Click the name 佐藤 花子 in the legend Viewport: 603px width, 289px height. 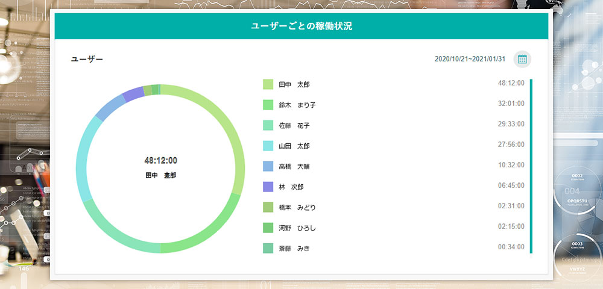(x=294, y=126)
